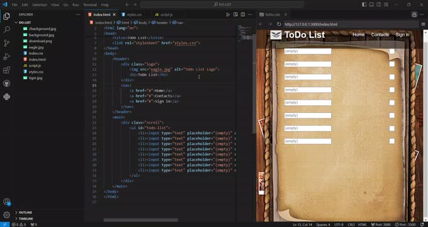Open the Search view in activity bar
The image size is (428, 227).
click(x=6, y=30)
